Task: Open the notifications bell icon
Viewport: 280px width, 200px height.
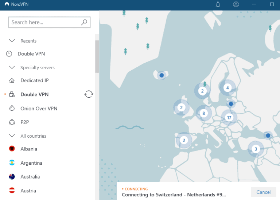Action: click(218, 5)
